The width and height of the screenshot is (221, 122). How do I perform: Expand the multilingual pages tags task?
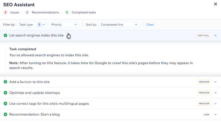215,103
